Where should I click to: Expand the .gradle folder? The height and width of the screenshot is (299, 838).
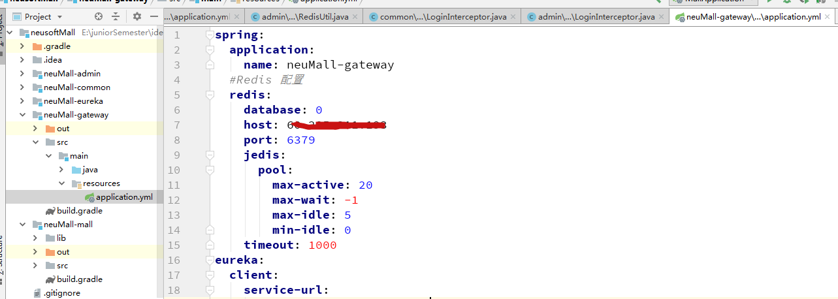pos(23,46)
